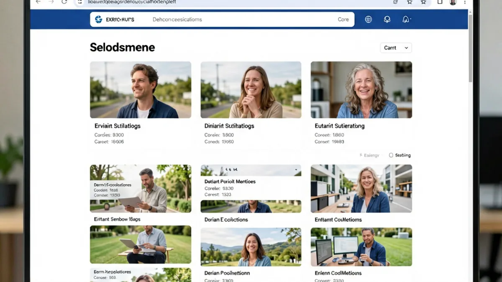Click the Eritant Senbow lBags title
This screenshot has width=502, height=282.
117,219
